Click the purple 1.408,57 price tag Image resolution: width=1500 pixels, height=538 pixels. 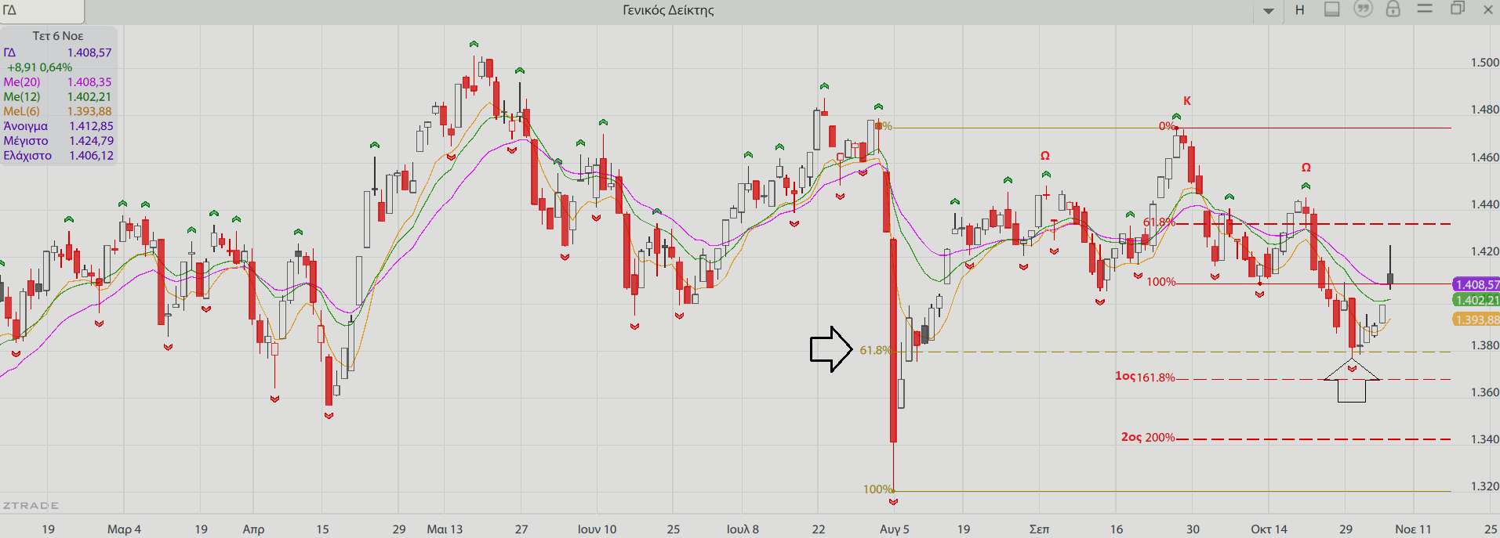[x=1476, y=285]
